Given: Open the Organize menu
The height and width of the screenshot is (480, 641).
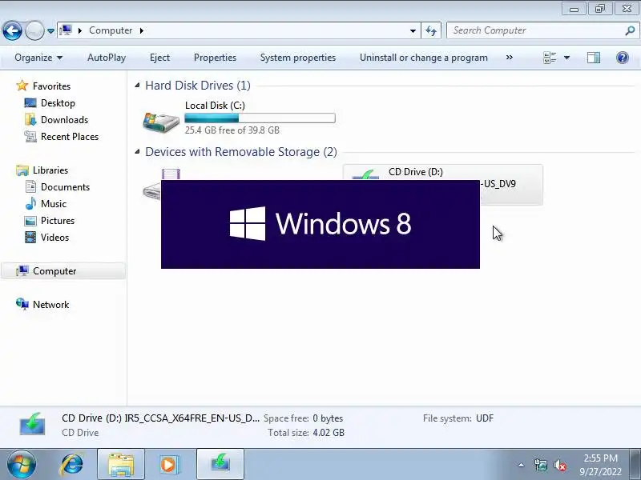Looking at the screenshot, I should pos(38,58).
